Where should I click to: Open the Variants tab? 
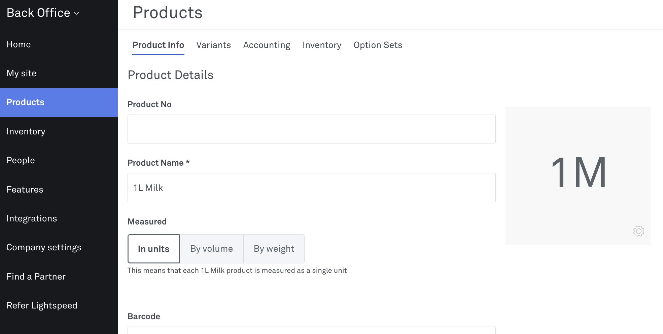tap(213, 45)
